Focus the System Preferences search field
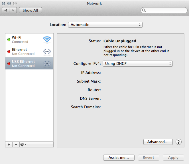The width and height of the screenshot is (189, 164). pyautogui.click(x=164, y=10)
